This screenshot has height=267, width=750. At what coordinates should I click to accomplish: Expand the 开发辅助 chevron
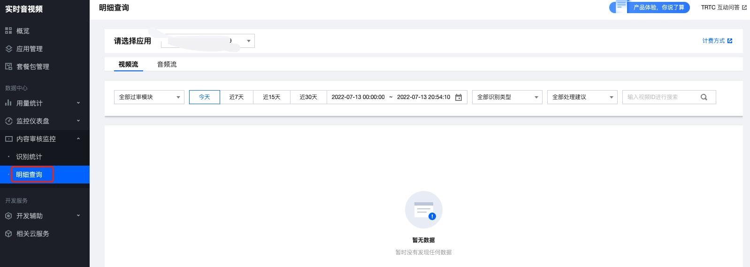click(78, 215)
